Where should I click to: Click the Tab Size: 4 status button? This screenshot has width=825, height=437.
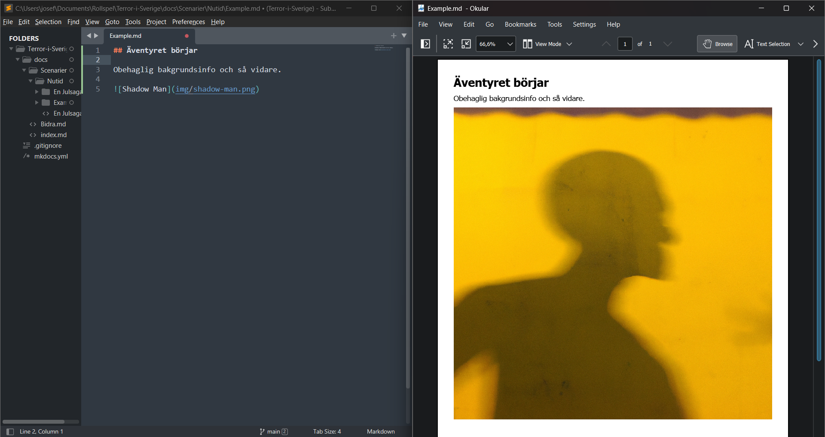[x=327, y=431]
